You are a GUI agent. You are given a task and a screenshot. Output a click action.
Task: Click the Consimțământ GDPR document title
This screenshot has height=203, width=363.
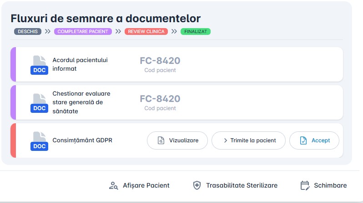click(x=82, y=140)
